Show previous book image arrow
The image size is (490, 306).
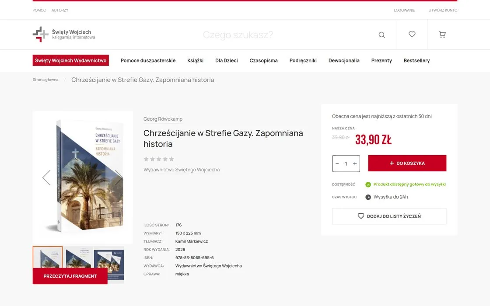(46, 177)
